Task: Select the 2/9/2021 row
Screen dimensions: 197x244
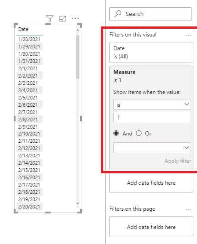Action: (29, 127)
